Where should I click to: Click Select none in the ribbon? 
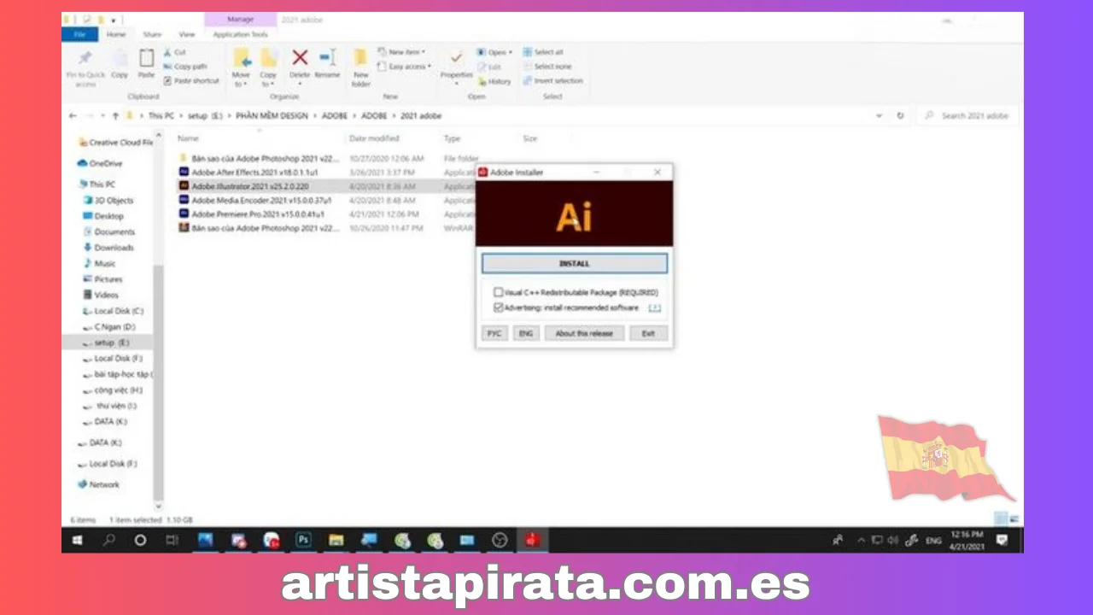click(547, 67)
